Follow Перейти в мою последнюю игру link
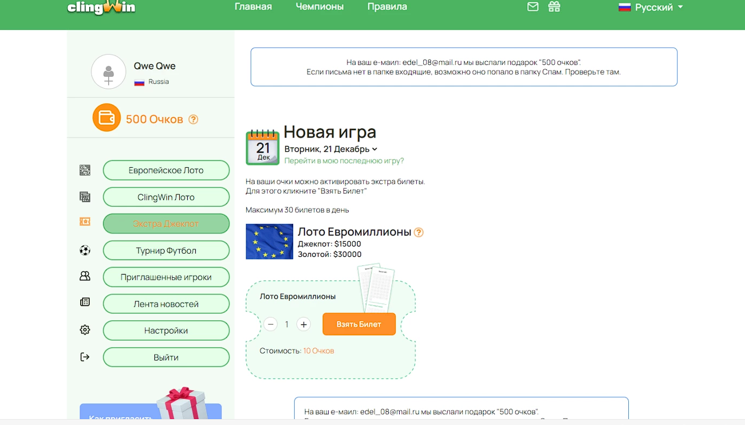Image resolution: width=745 pixels, height=425 pixels. (x=344, y=161)
